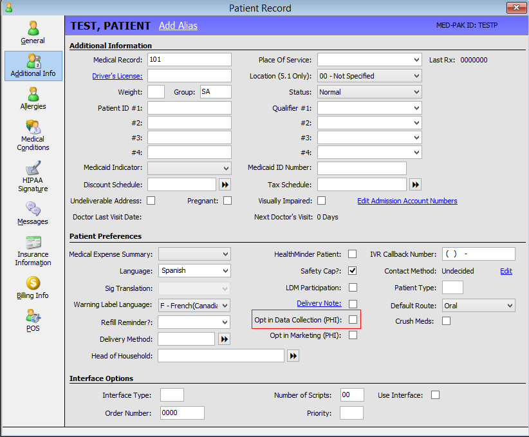The width and height of the screenshot is (529, 437).
Task: Check the Delivery Note checkbox
Action: point(353,304)
